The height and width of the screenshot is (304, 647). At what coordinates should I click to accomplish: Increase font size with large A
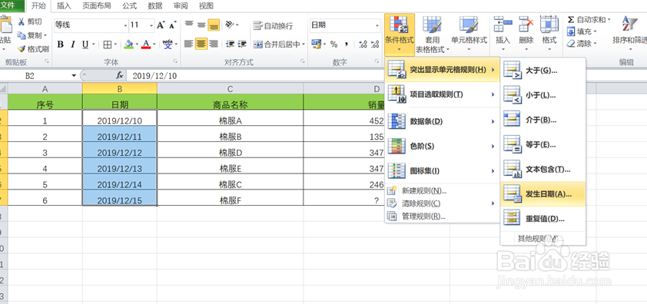pyautogui.click(x=161, y=25)
